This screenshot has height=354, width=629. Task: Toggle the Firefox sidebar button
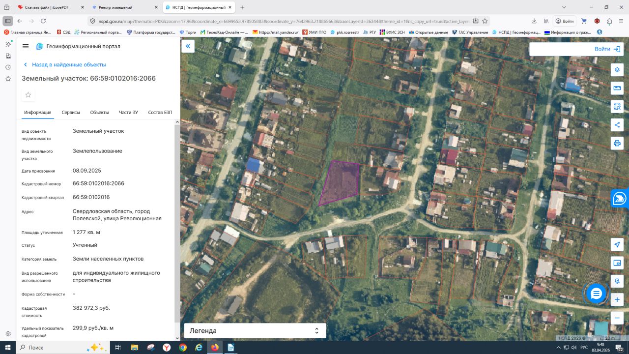[x=8, y=21]
